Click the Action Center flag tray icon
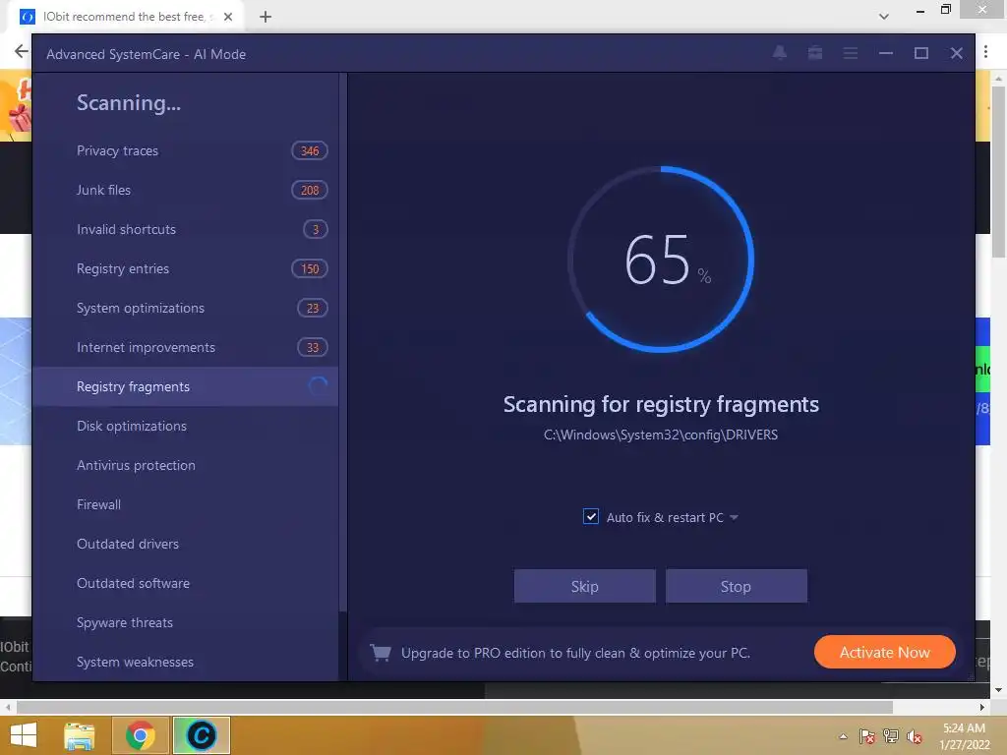Screen dimensions: 1007x755 [x=866, y=736]
